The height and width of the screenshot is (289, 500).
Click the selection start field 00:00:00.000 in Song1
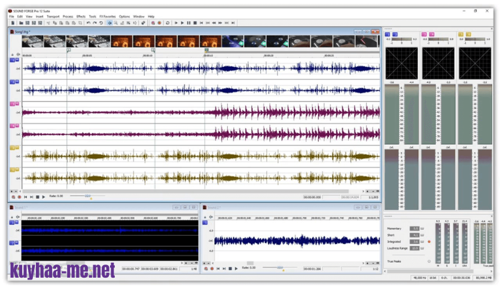click(312, 197)
